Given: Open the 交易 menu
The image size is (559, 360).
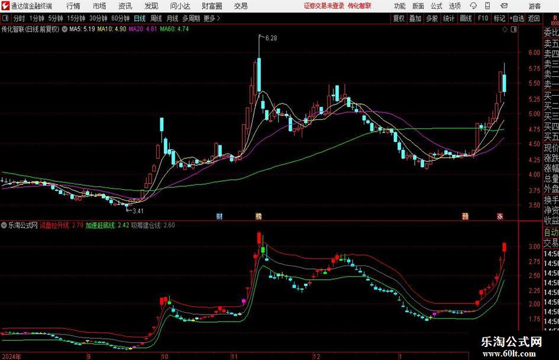Looking at the screenshot, I should click(x=241, y=6).
